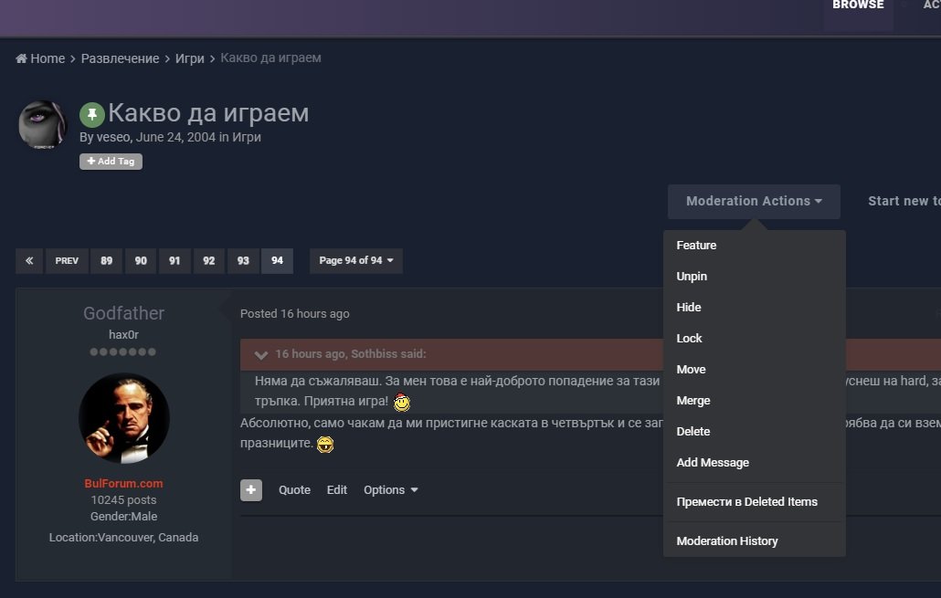Expand the Page 94 of 94 dropdown
This screenshot has height=598, width=941.
point(355,261)
